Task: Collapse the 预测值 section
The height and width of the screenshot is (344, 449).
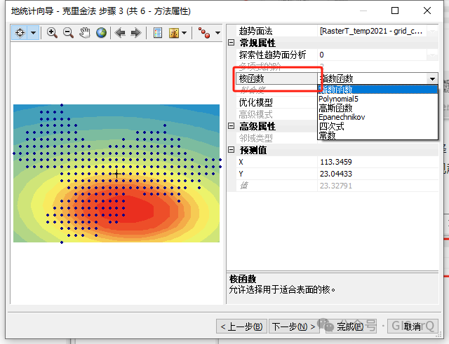Action: 232,149
